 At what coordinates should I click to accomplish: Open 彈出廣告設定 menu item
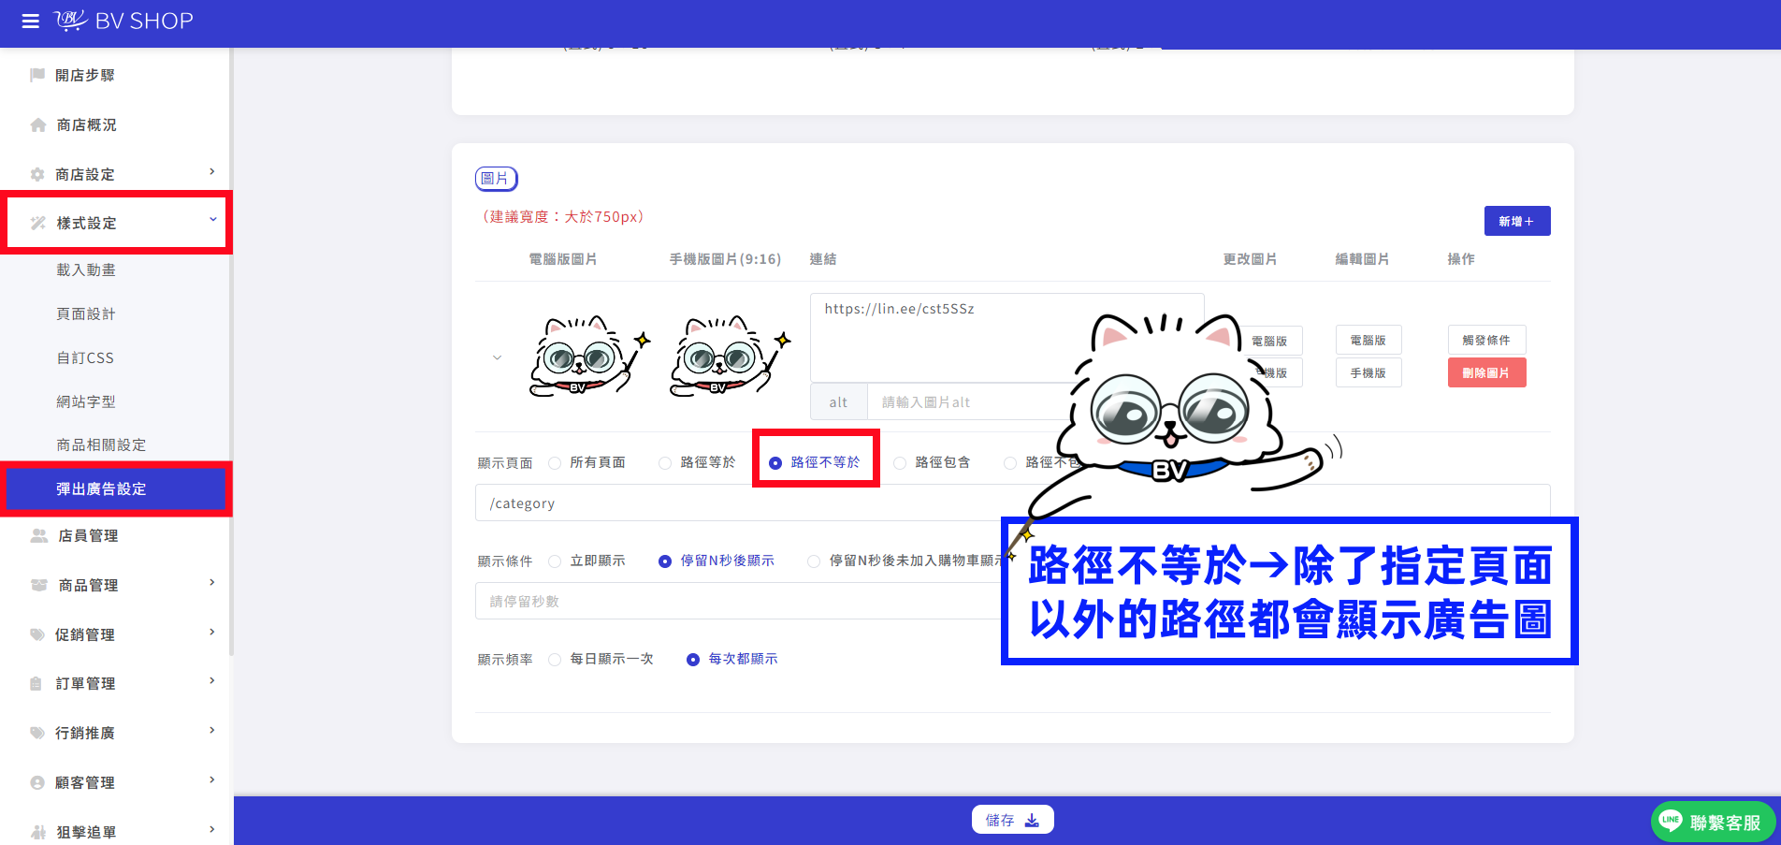click(116, 488)
